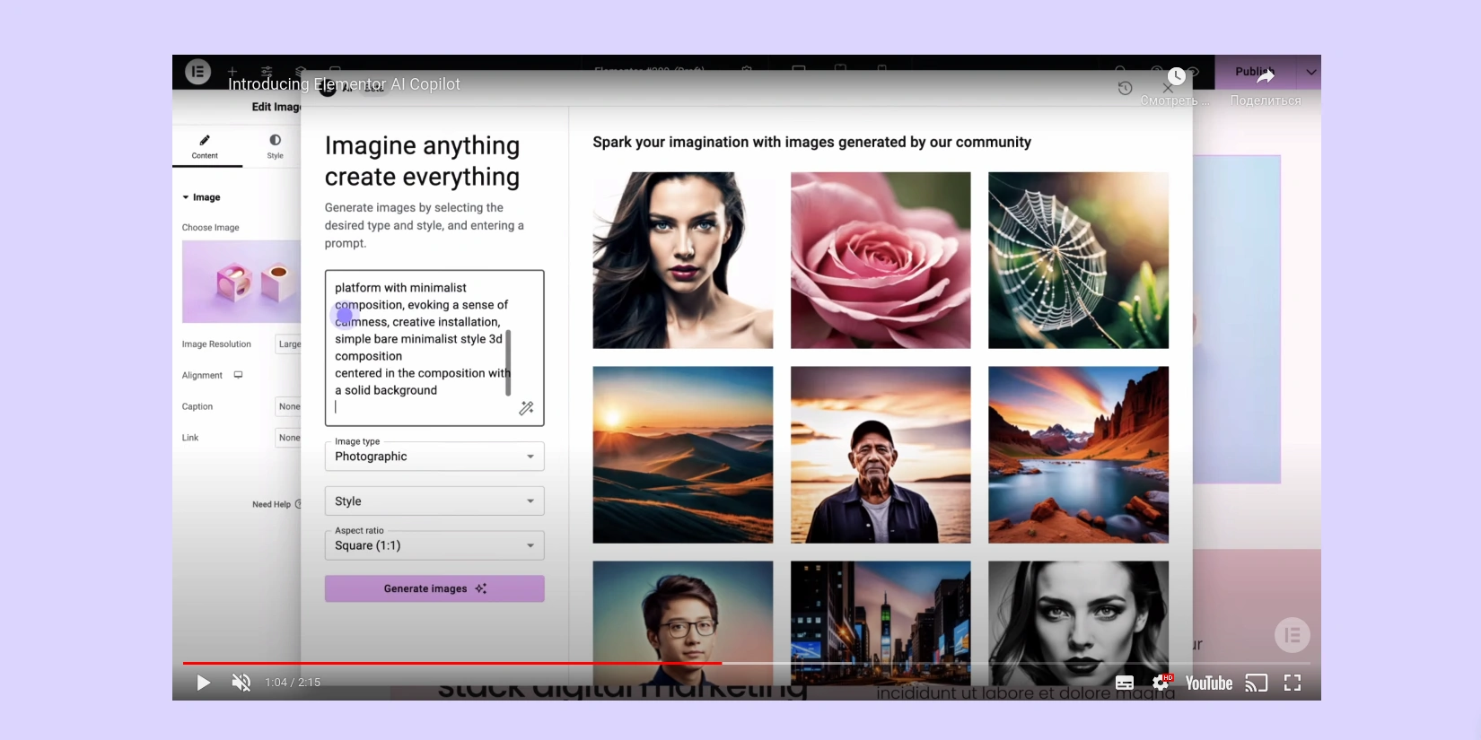Image resolution: width=1481 pixels, height=740 pixels.
Task: Open video on YouTube via logo
Action: point(1208,683)
